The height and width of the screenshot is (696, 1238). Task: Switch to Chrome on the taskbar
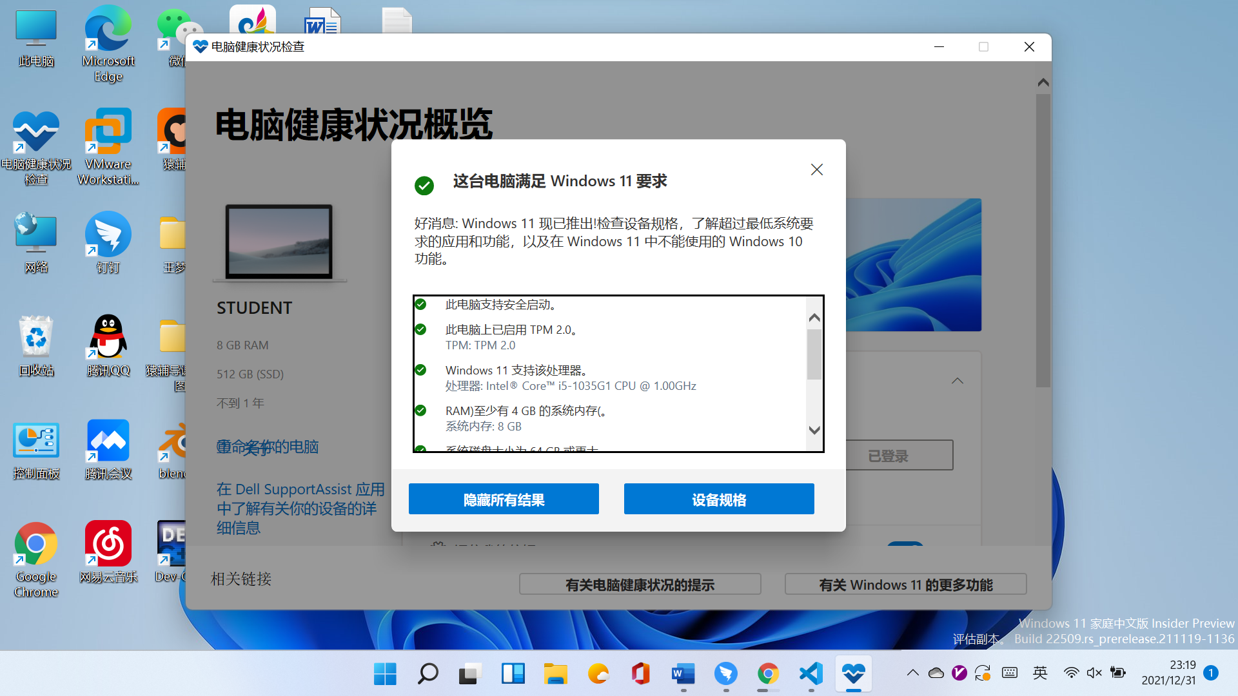click(768, 673)
